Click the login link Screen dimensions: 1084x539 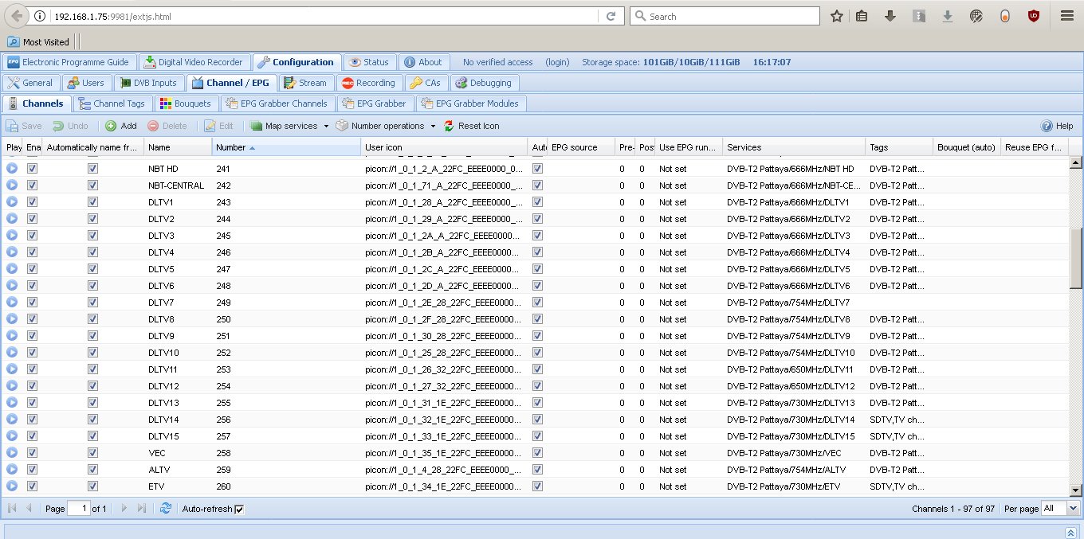click(557, 62)
